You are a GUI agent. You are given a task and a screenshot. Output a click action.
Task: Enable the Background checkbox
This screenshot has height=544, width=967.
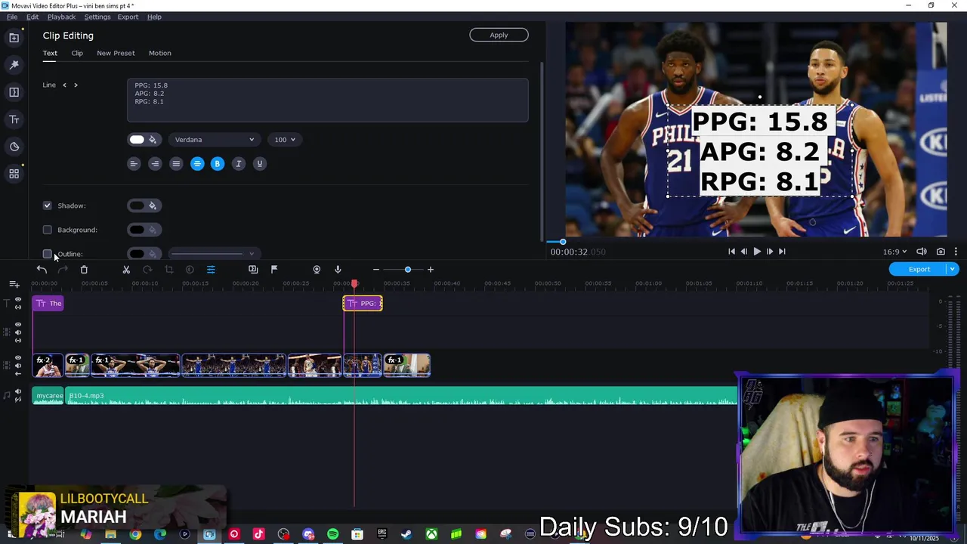tap(48, 230)
